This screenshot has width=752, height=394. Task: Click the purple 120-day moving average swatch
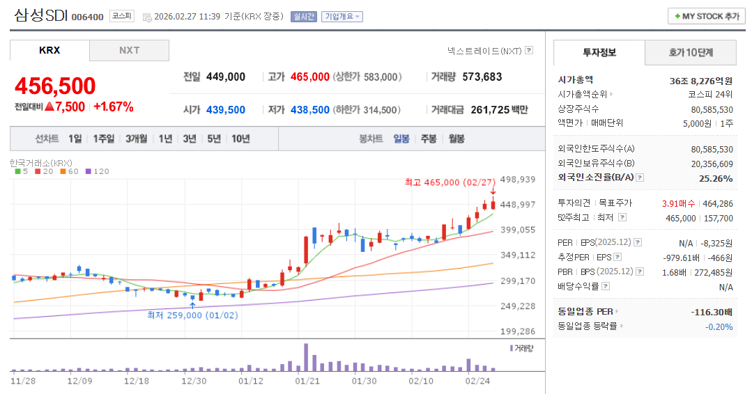pyautogui.click(x=89, y=171)
